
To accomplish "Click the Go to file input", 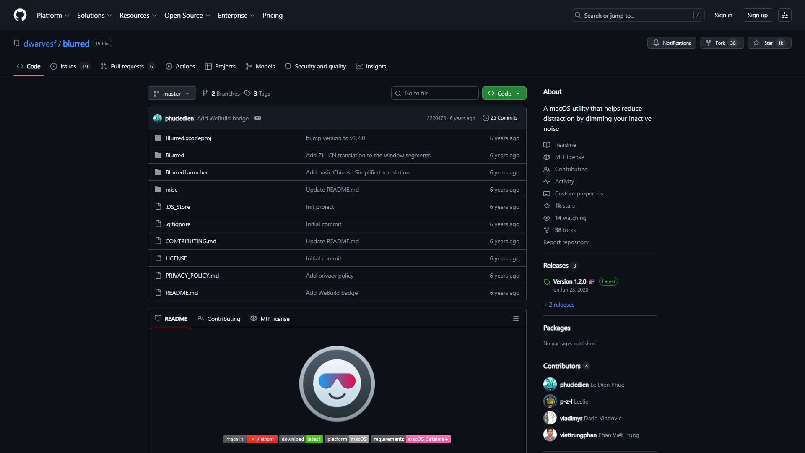I will [435, 93].
